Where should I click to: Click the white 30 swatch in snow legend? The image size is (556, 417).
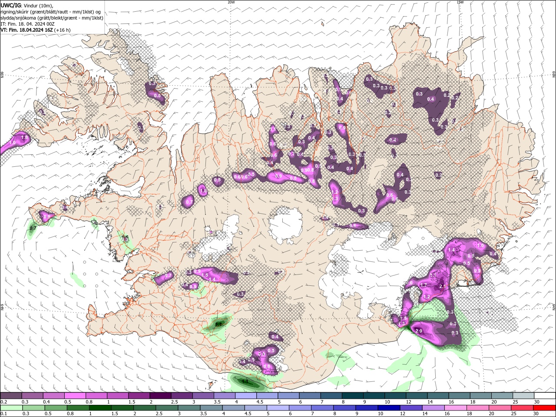[x=545, y=396]
